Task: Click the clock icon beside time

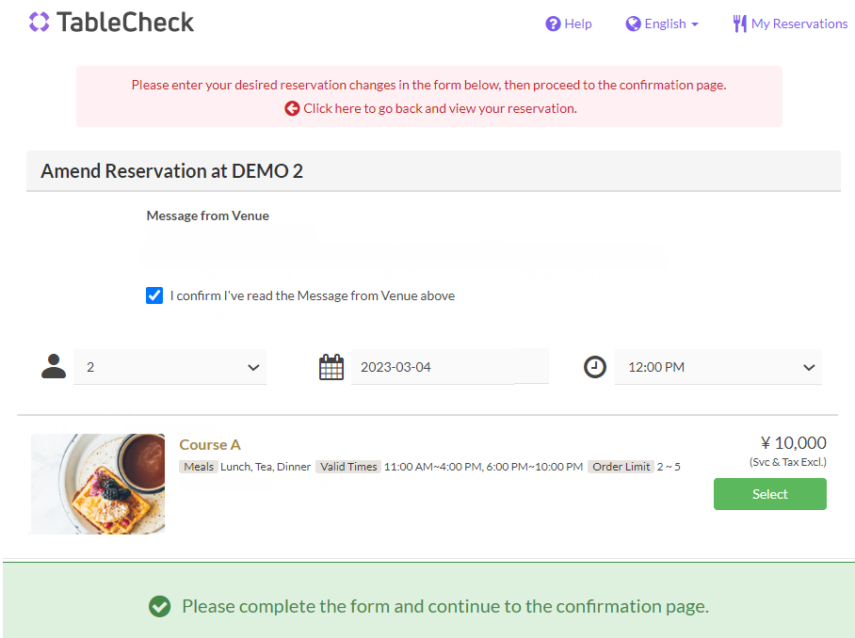Action: 595,367
